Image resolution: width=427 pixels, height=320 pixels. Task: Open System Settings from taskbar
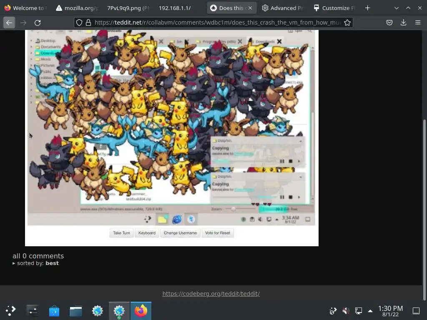pyautogui.click(x=33, y=311)
